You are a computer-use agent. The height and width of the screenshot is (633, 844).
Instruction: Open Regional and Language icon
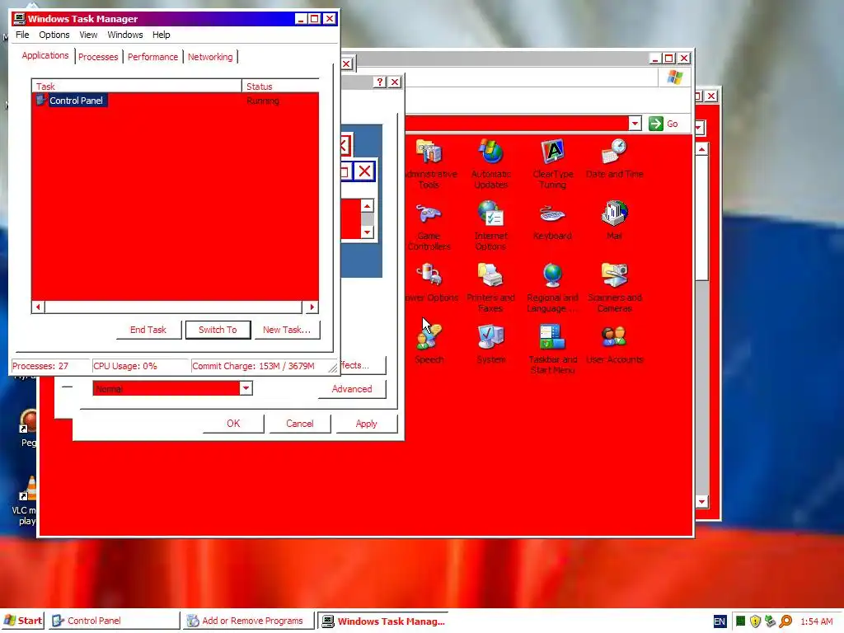(552, 288)
